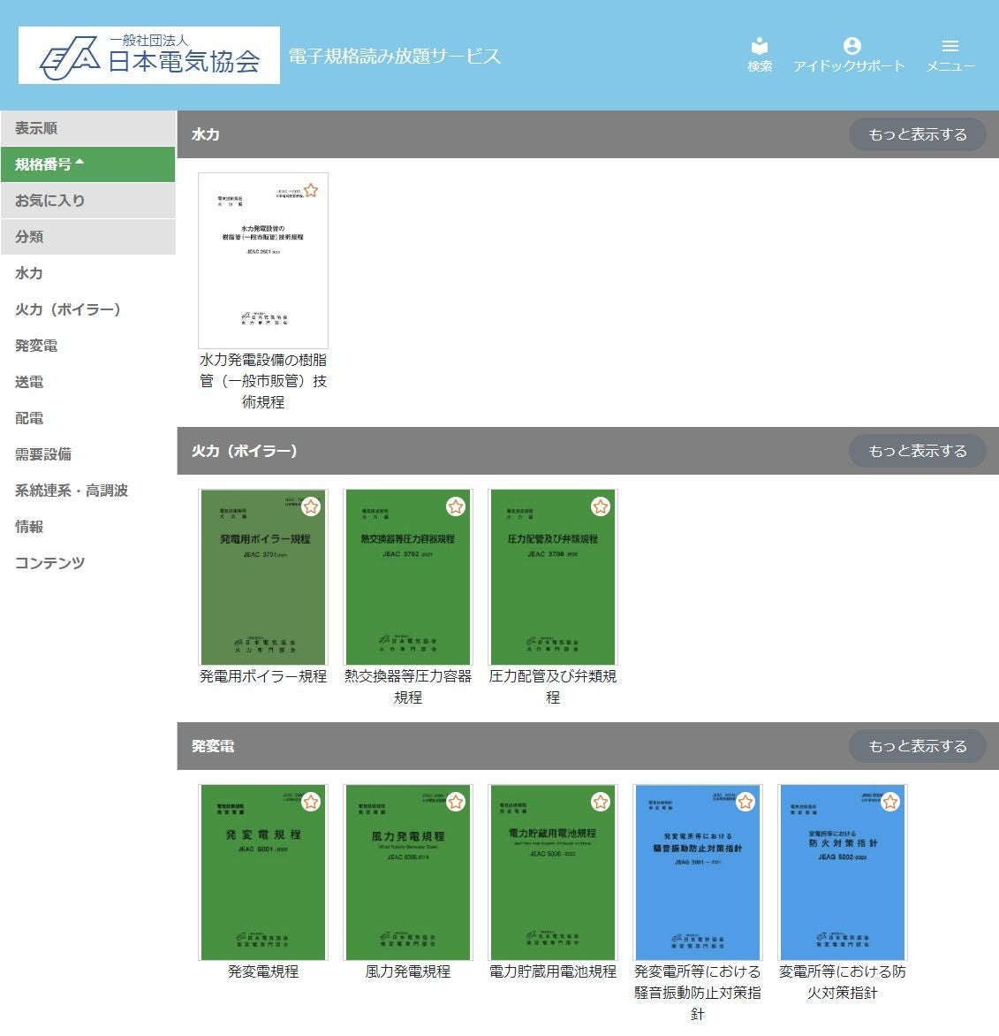Open 圧力配管及び弁類規程 book cover
Viewport: 999px width, 1036px height.
click(x=553, y=577)
